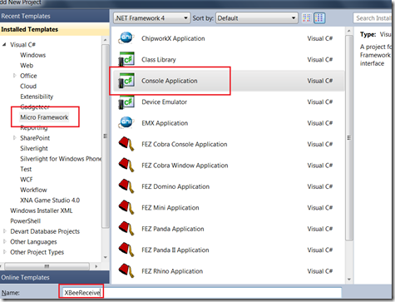Select the PowerShell category
The width and height of the screenshot is (395, 302).
point(26,221)
